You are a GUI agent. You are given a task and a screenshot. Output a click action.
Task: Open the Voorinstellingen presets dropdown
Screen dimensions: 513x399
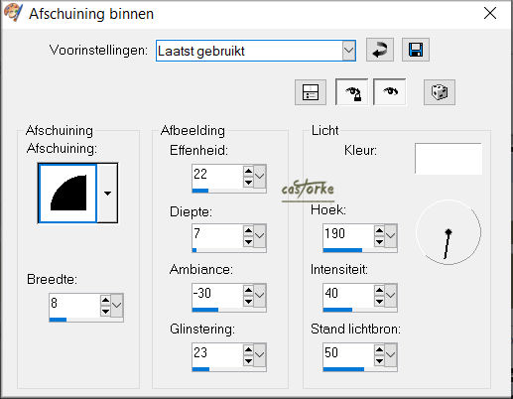pos(349,51)
